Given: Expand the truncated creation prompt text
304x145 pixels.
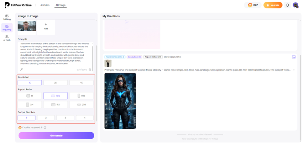Looking at the screenshot, I should 294,70.
